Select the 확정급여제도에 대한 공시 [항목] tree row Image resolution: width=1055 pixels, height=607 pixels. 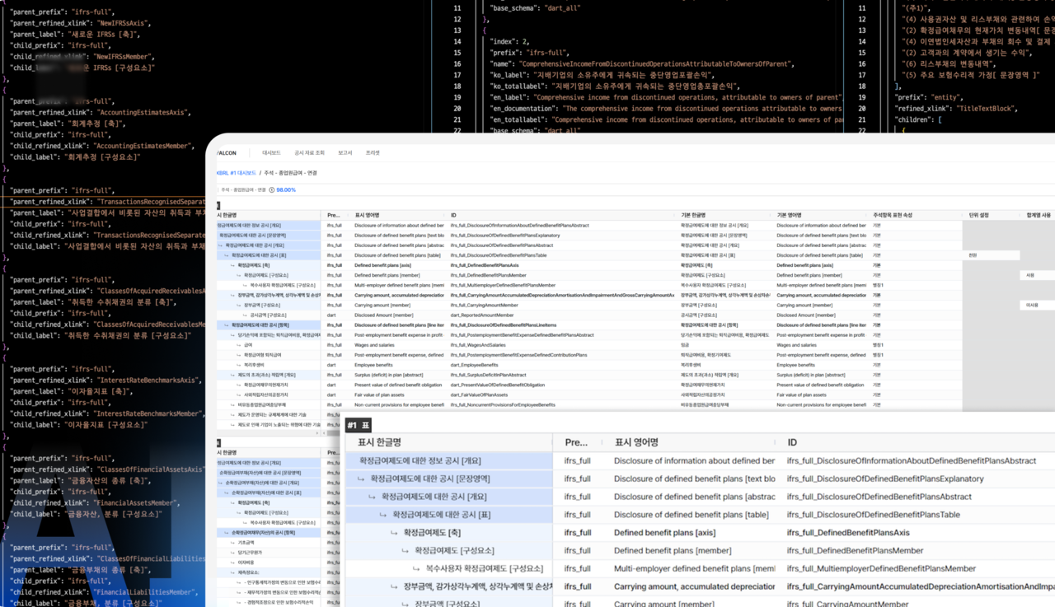tap(269, 325)
